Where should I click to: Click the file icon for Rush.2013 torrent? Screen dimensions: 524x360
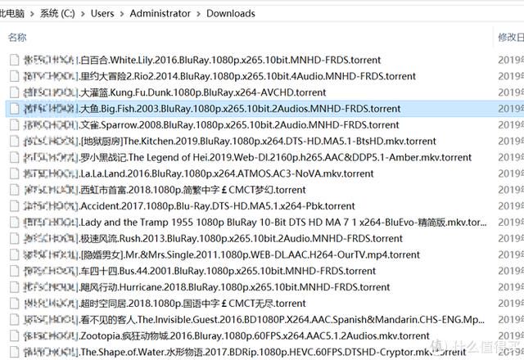tap(14, 239)
